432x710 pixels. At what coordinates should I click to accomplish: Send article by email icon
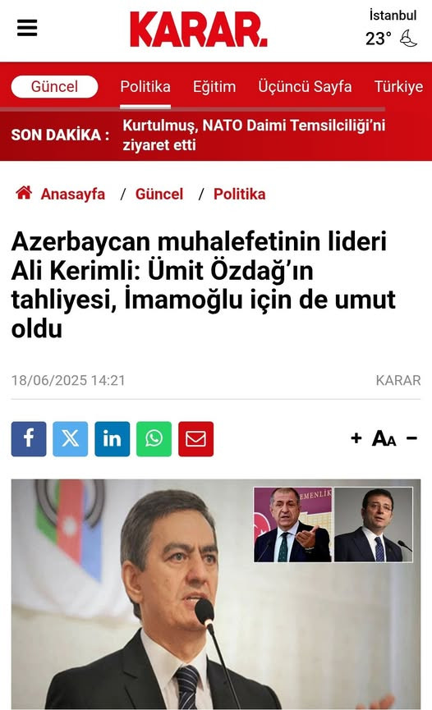(x=195, y=439)
